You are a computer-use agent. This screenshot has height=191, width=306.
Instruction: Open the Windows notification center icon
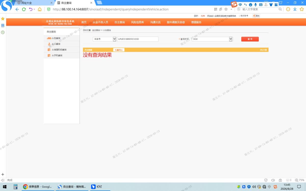[299, 187]
